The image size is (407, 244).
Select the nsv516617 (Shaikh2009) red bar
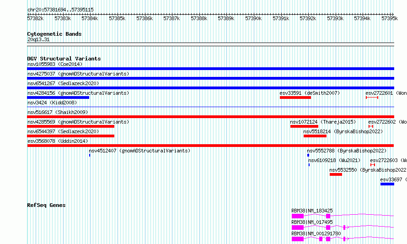(210, 117)
